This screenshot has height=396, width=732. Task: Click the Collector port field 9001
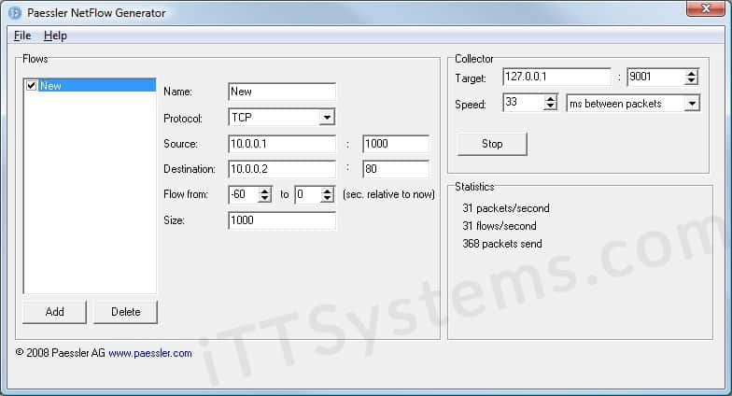(655, 77)
